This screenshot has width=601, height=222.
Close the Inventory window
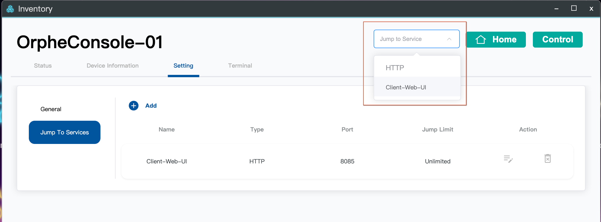591,9
